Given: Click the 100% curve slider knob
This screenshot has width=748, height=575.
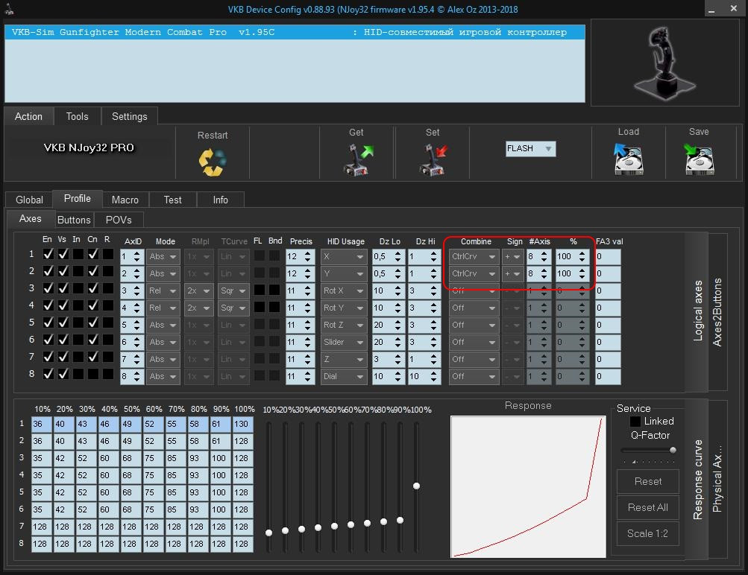Looking at the screenshot, I should click(416, 486).
